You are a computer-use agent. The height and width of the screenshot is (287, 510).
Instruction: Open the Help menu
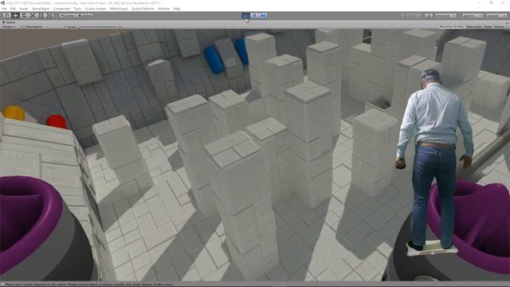tap(177, 9)
